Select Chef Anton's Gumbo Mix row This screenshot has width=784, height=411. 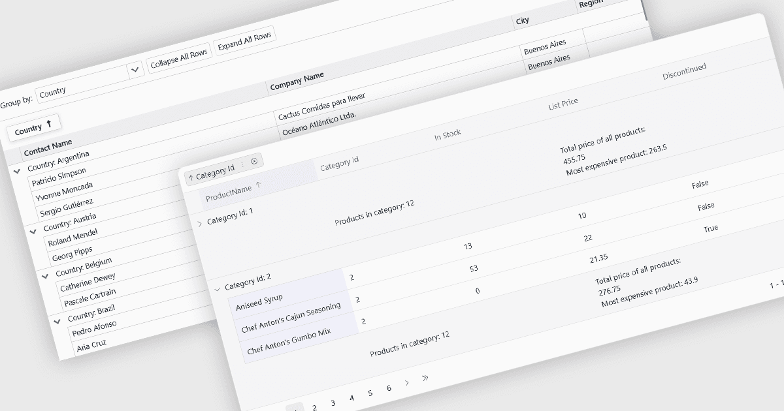289,341
